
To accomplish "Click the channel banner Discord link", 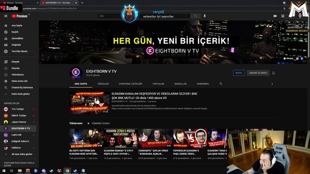I will pos(289,58).
